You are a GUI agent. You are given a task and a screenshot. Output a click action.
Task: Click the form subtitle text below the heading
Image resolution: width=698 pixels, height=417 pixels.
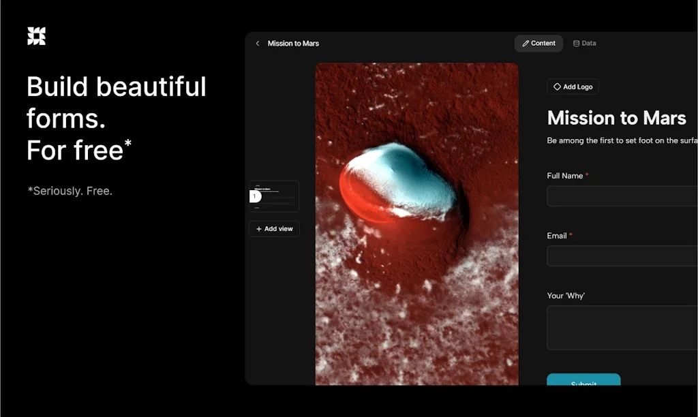(620, 140)
